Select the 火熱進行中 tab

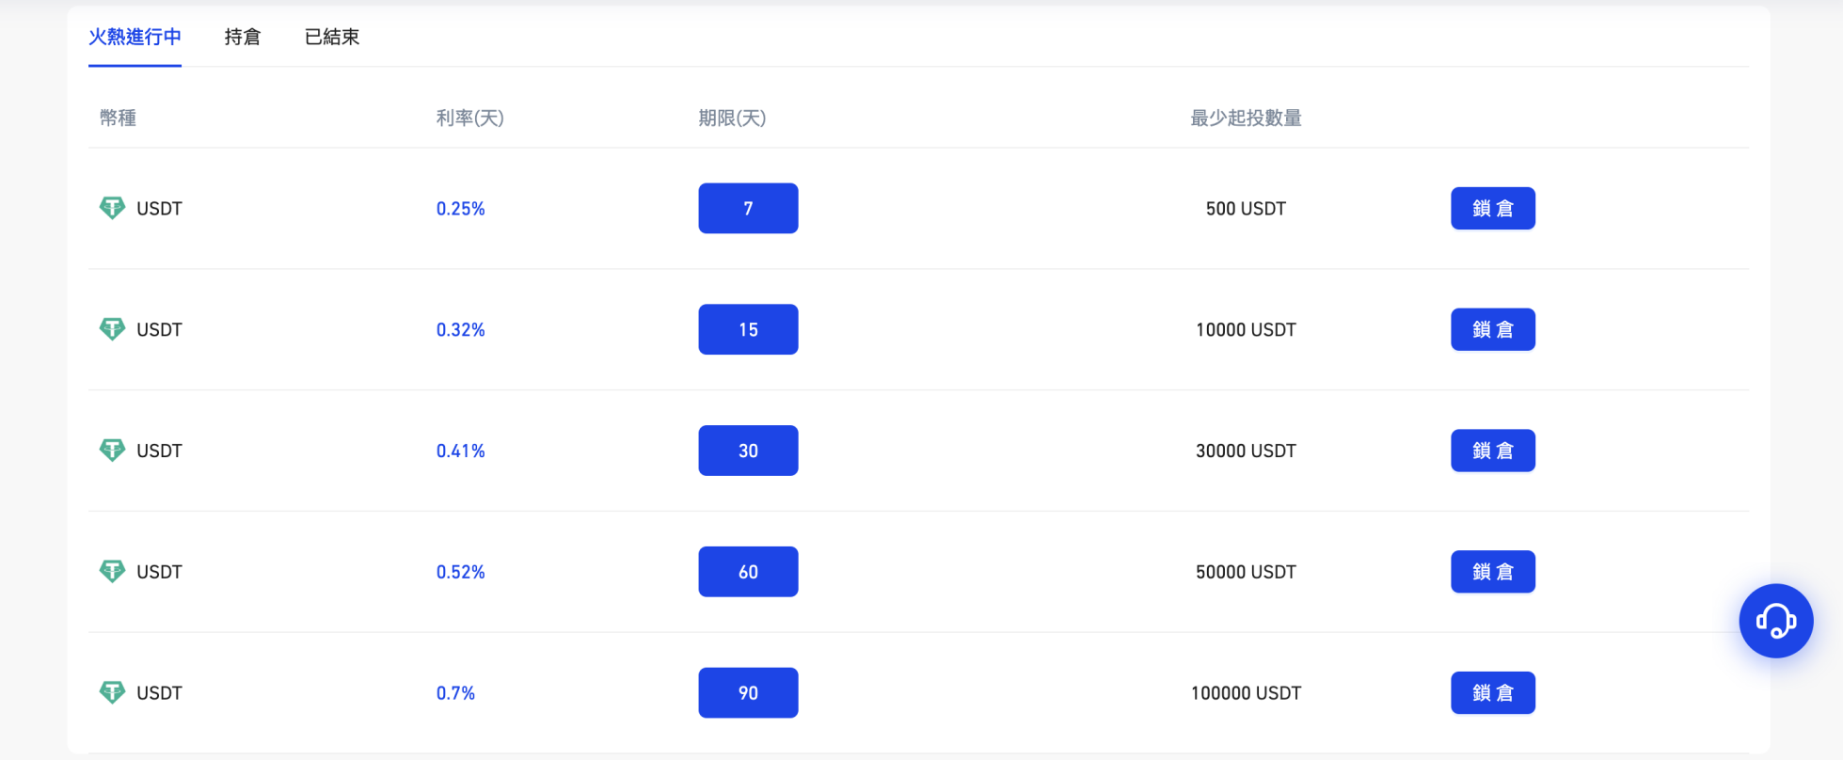(x=135, y=37)
